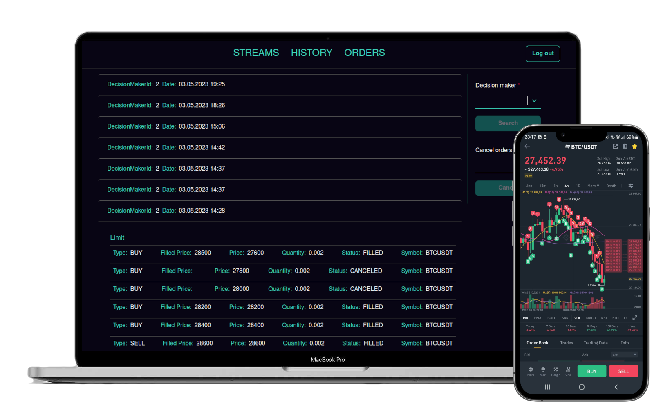Tap the back arrow in the trading app
The image size is (654, 408).
[527, 146]
